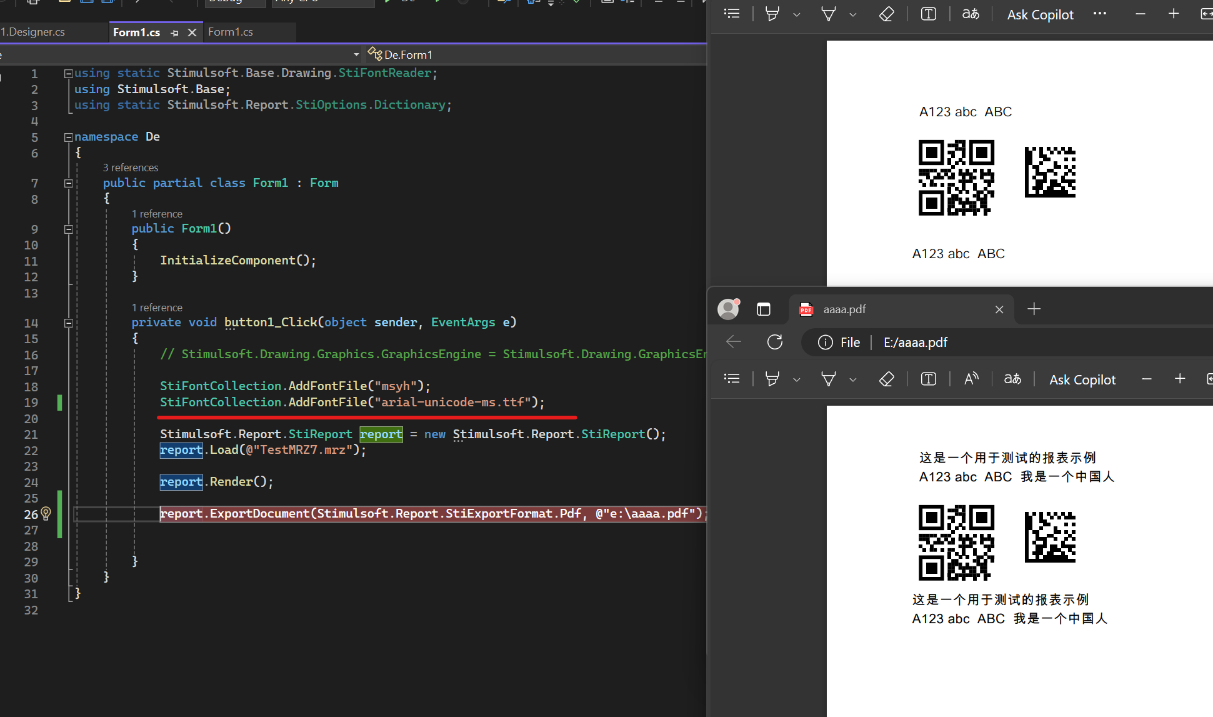Zoom in in upper PDF window
This screenshot has width=1213, height=717.
click(x=1174, y=14)
